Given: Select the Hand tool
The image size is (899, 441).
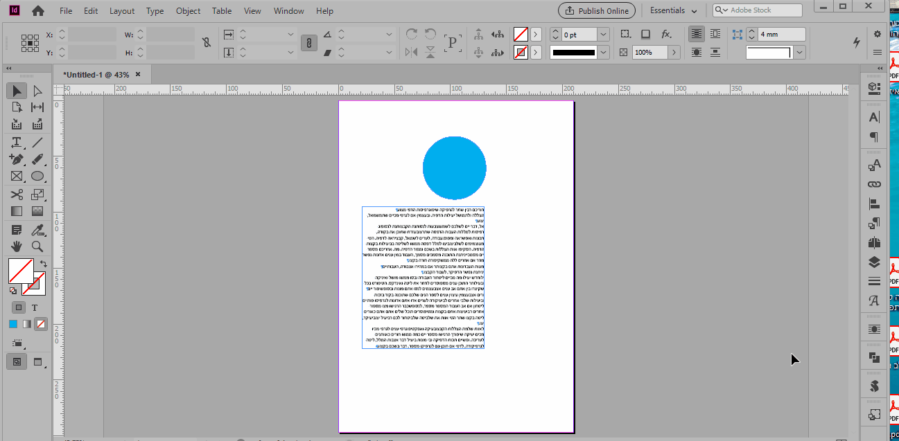Looking at the screenshot, I should pyautogui.click(x=17, y=246).
